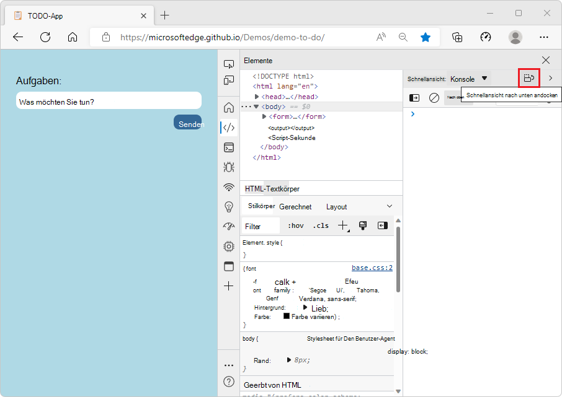Open the browser settings and more menu
The height and width of the screenshot is (397, 562).
coord(544,37)
